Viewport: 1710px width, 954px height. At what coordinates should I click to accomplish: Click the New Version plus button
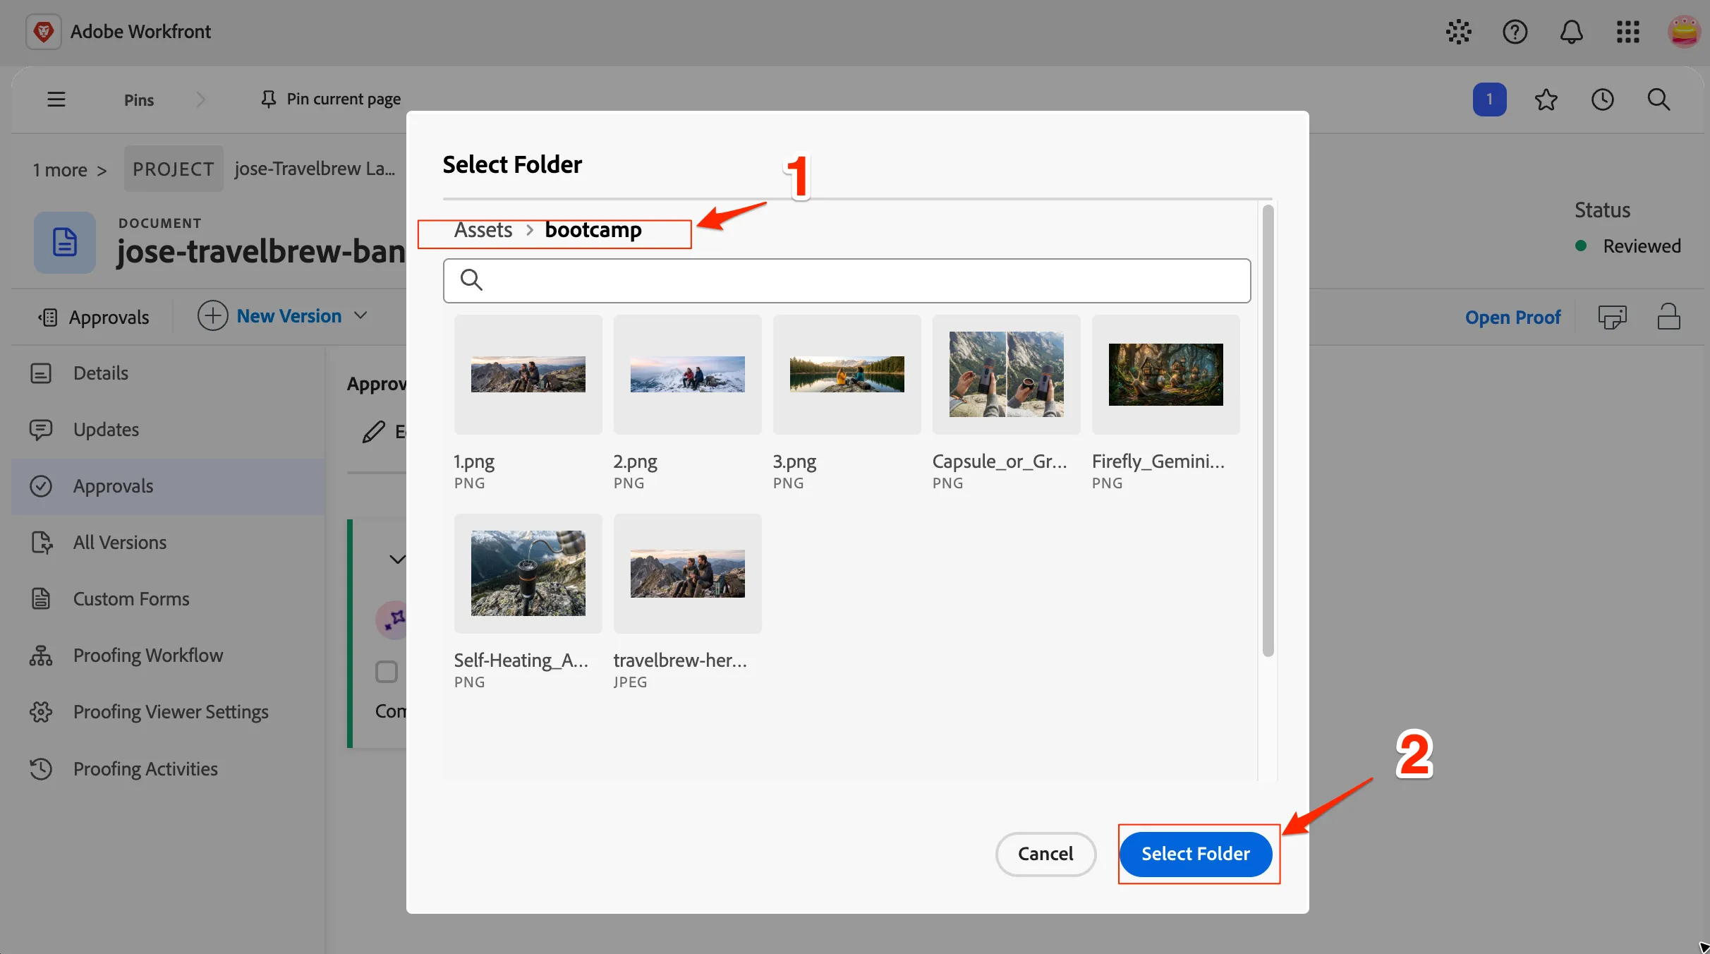pos(212,315)
